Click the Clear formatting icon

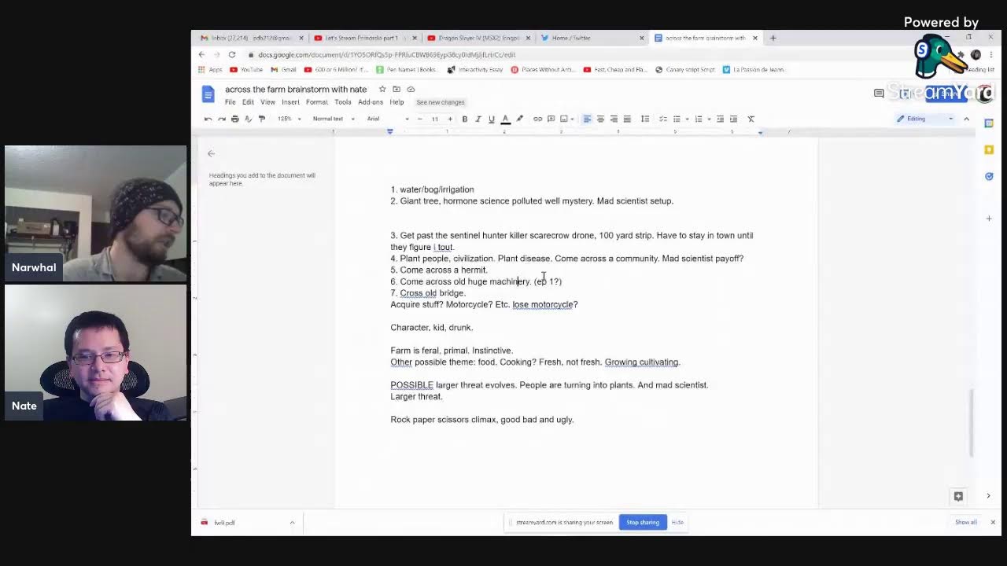pyautogui.click(x=751, y=119)
